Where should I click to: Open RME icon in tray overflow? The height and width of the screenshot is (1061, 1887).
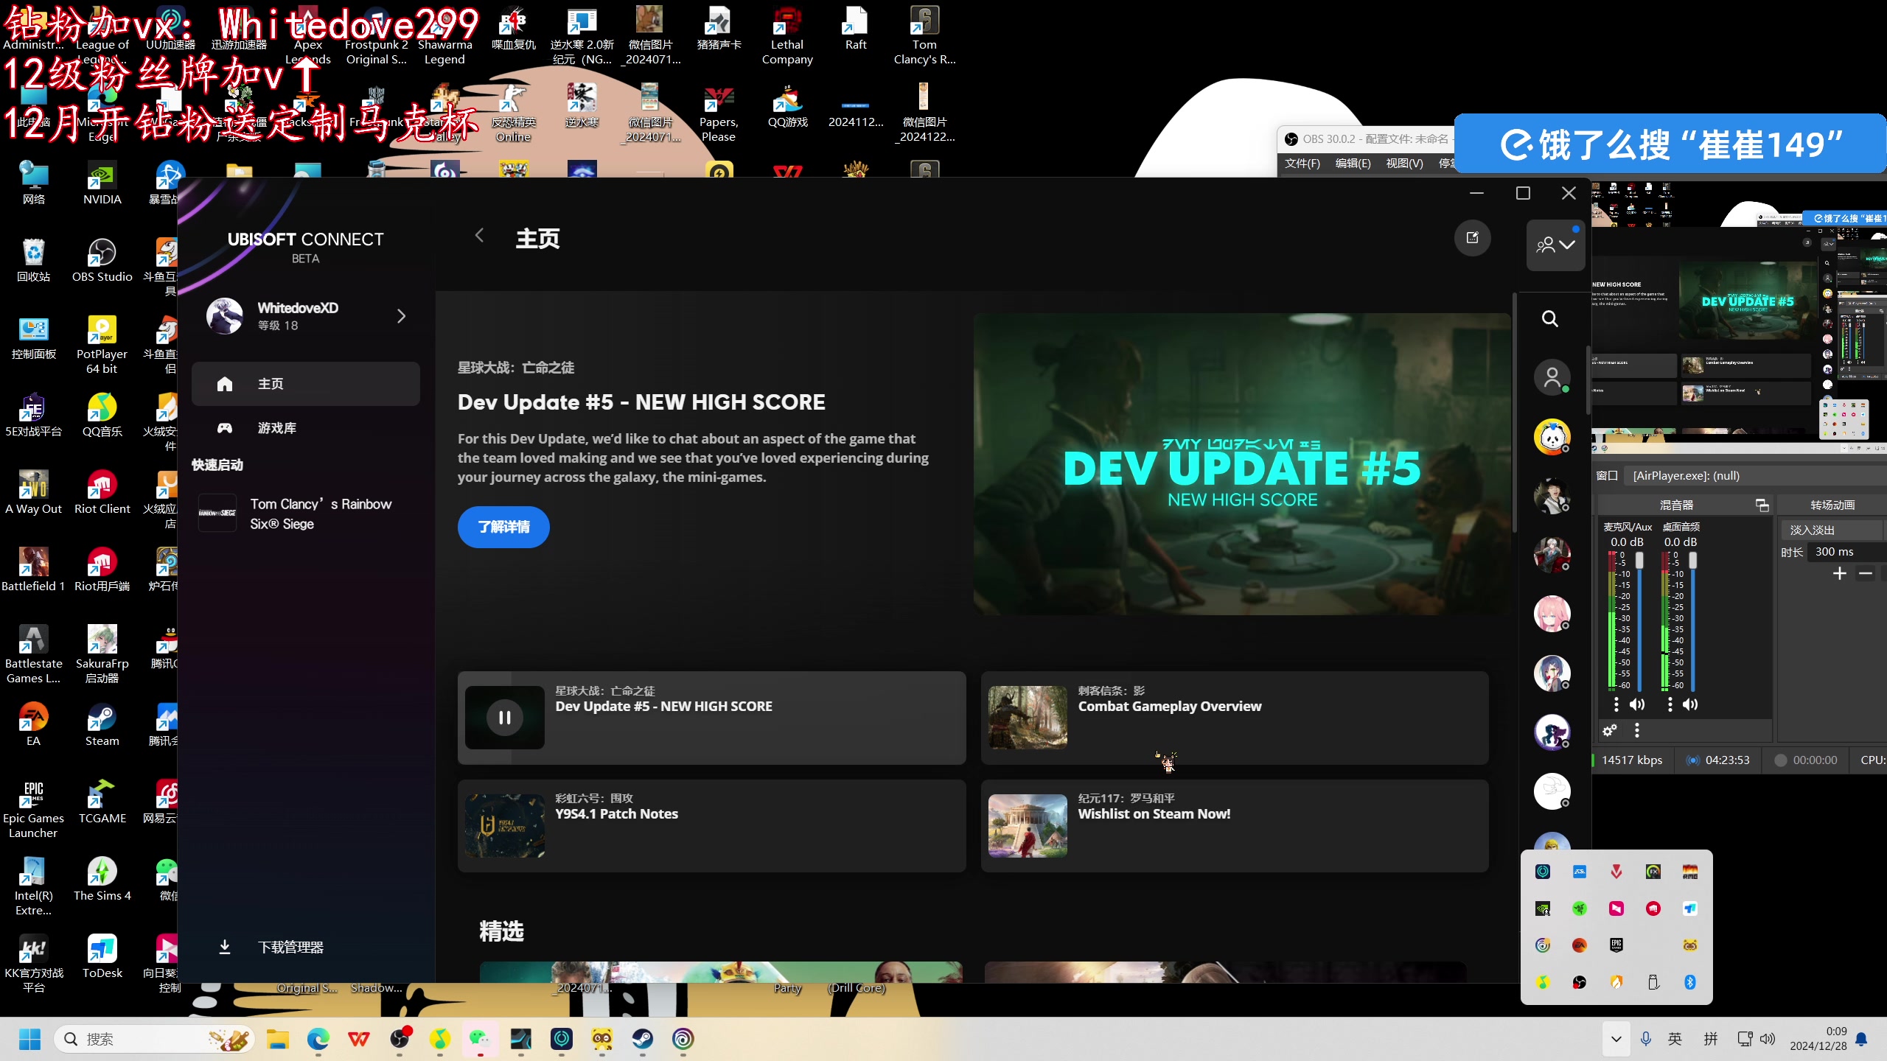1690,872
